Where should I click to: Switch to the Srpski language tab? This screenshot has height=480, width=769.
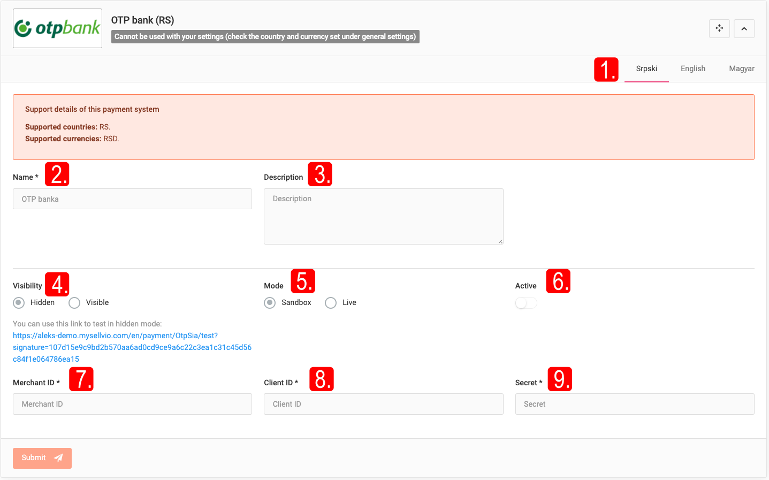click(646, 68)
